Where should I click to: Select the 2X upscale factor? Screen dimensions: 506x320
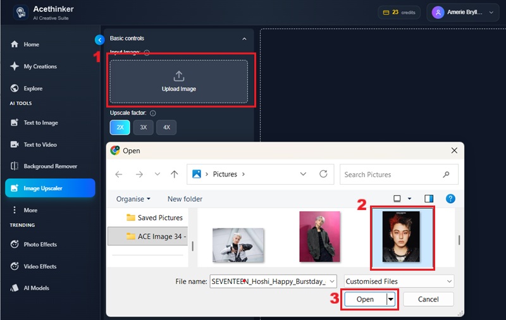click(120, 127)
